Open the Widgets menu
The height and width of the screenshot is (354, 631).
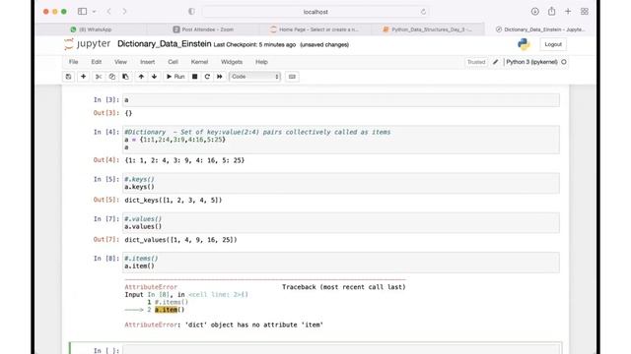click(x=232, y=62)
